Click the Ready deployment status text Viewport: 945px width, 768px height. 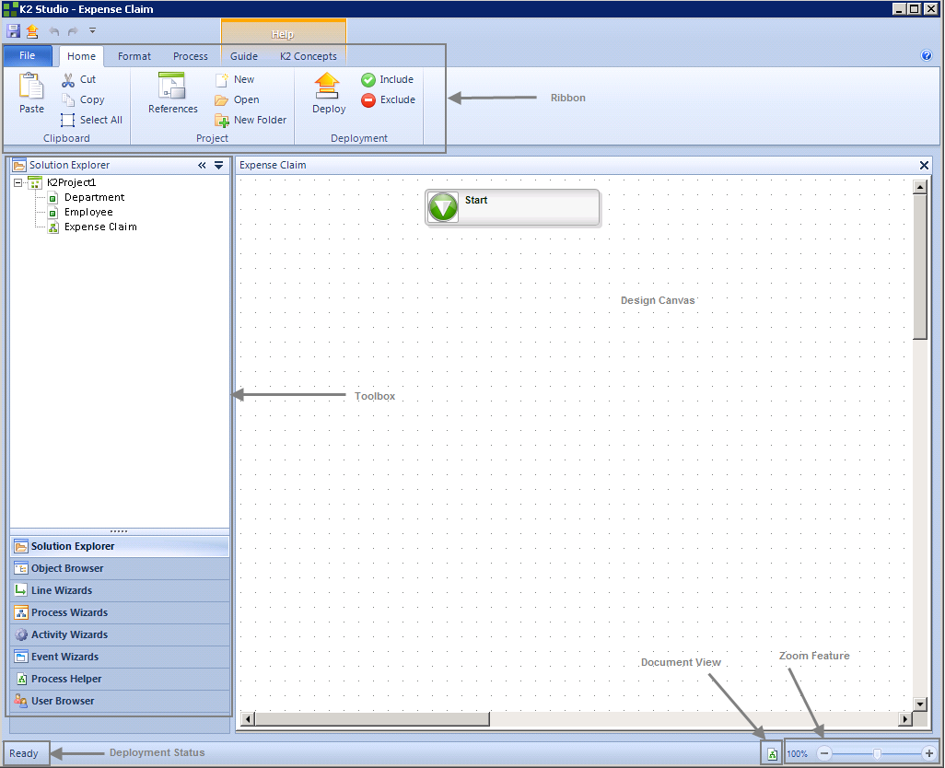[x=24, y=753]
